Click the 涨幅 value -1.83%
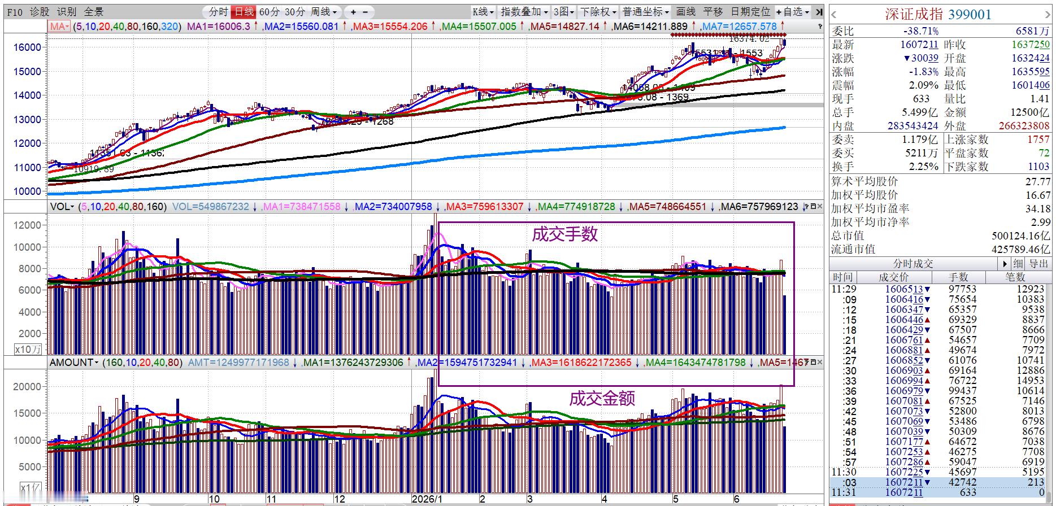This screenshot has width=1056, height=506. (x=923, y=72)
